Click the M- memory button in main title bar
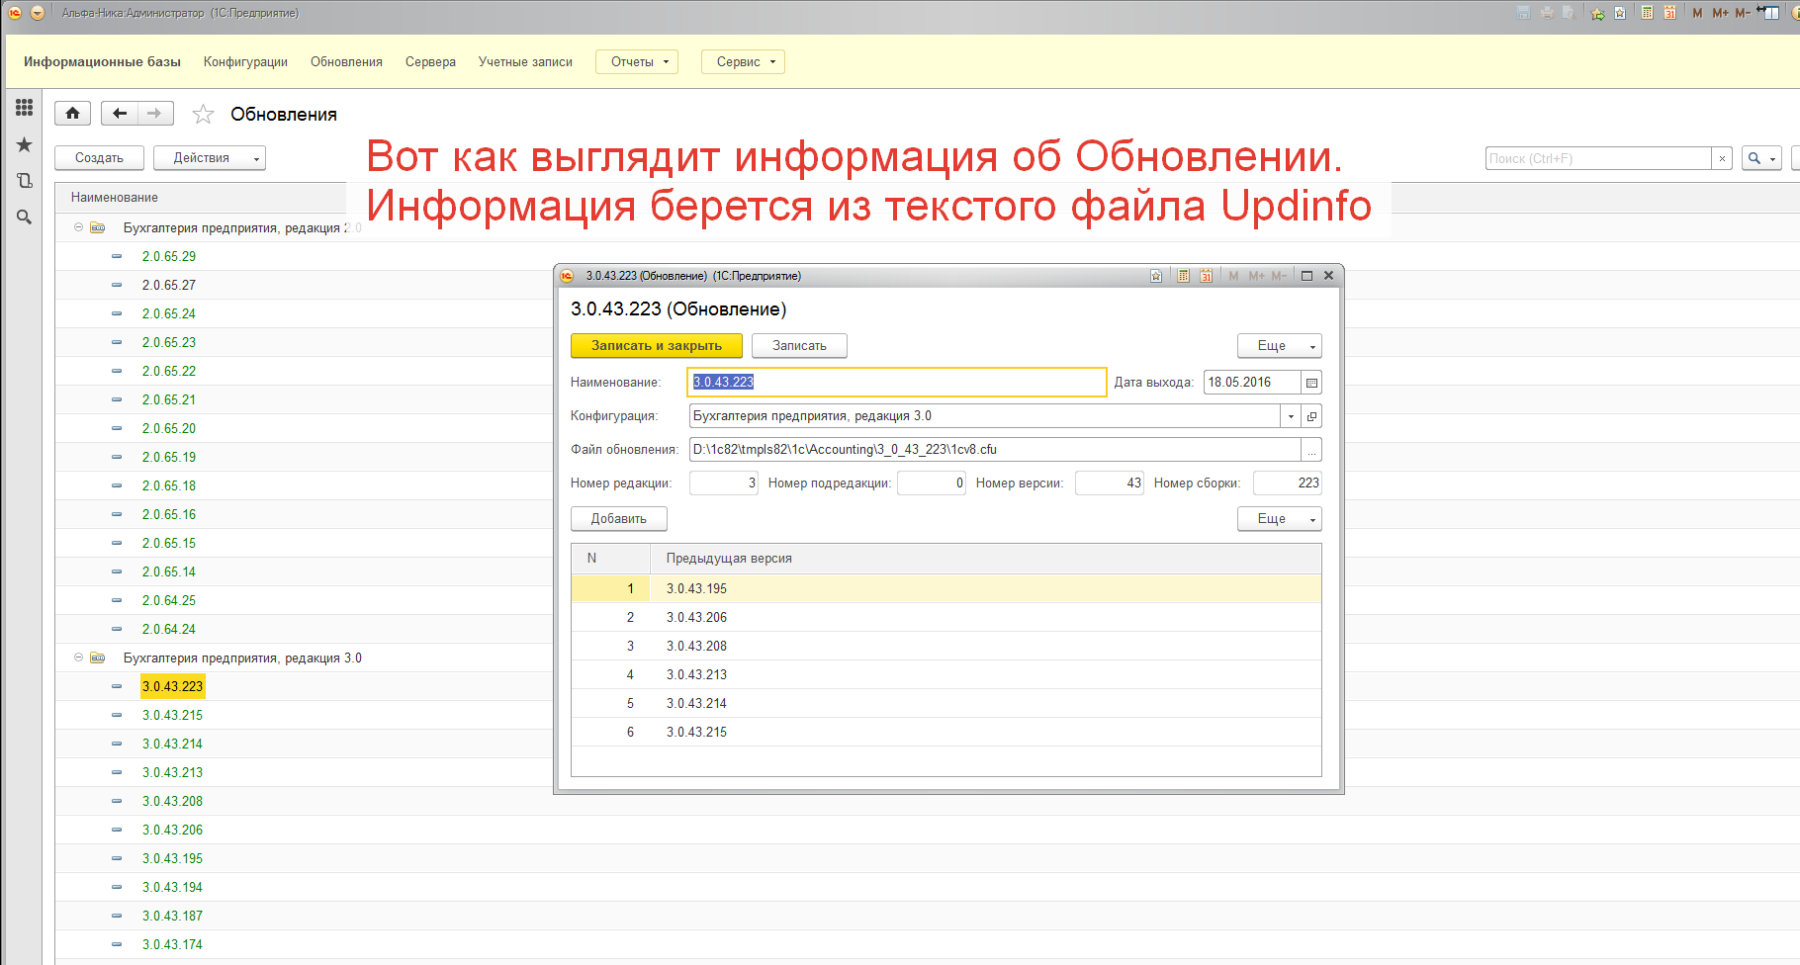Screen dimensions: 1800x965 coord(1743,13)
